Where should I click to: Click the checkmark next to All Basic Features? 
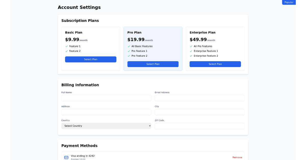click(129, 46)
